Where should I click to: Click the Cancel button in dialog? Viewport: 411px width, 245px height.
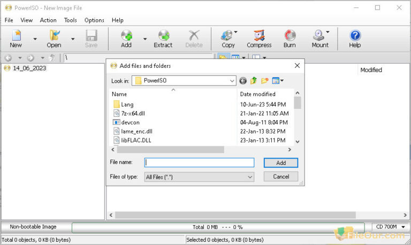[281, 177]
